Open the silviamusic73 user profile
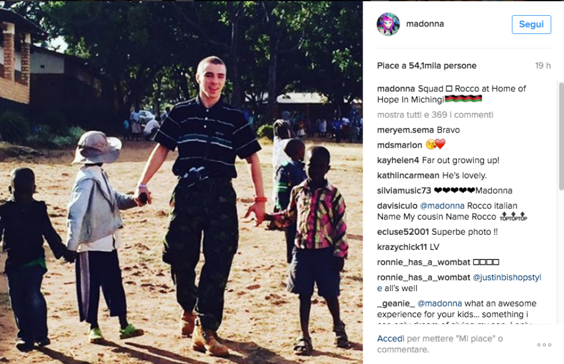 (x=404, y=190)
